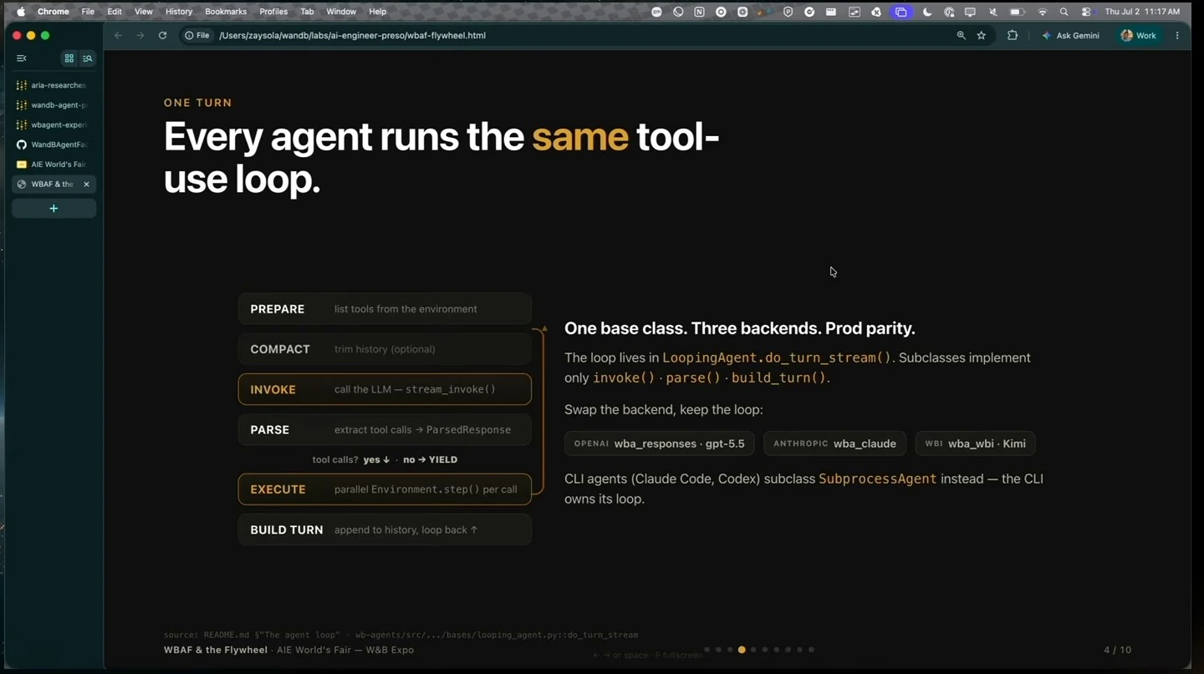This screenshot has height=674, width=1204.
Task: Open the Edit menu
Action: pyautogui.click(x=115, y=12)
